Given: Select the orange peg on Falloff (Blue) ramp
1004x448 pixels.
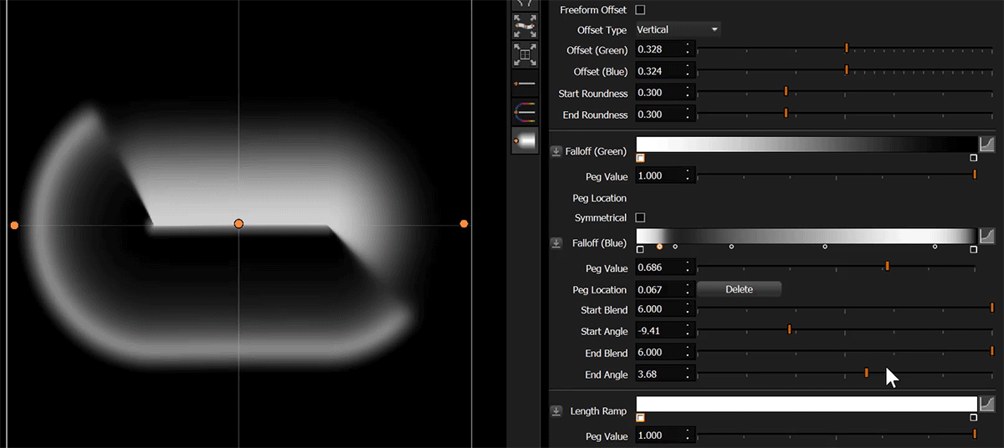Looking at the screenshot, I should click(660, 247).
